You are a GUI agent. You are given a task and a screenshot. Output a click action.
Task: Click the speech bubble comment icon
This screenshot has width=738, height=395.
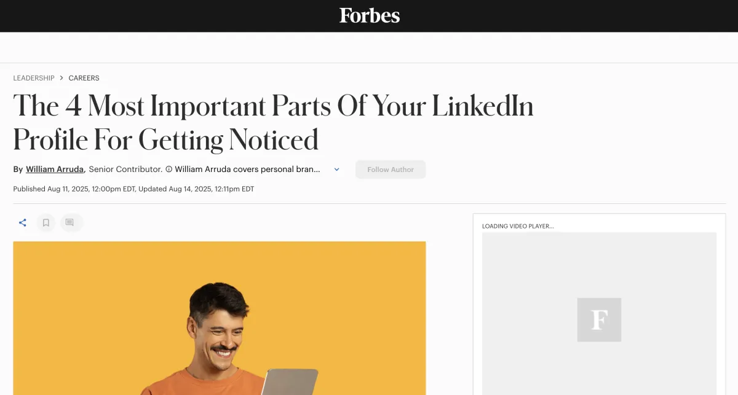click(71, 222)
